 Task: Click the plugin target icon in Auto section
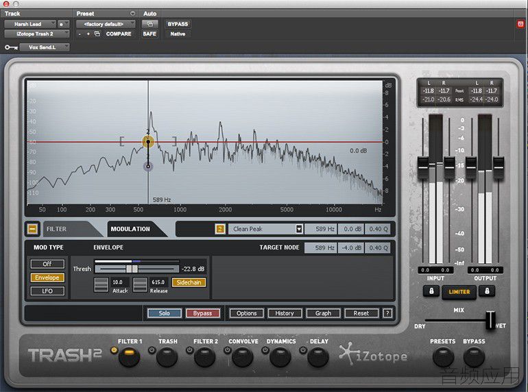pyautogui.click(x=149, y=24)
